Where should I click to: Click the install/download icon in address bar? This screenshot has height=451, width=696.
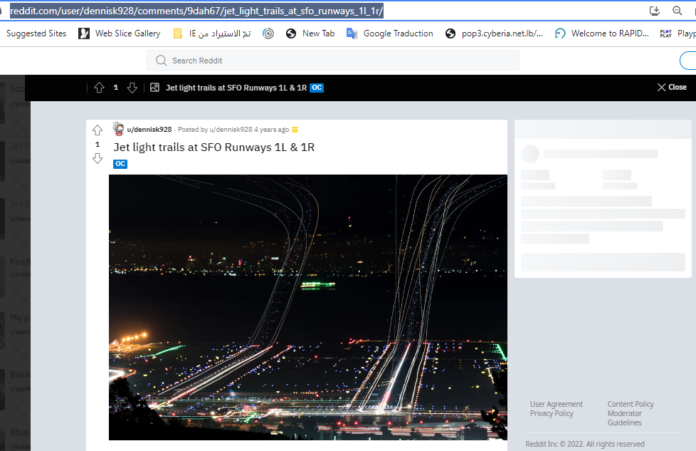[655, 11]
